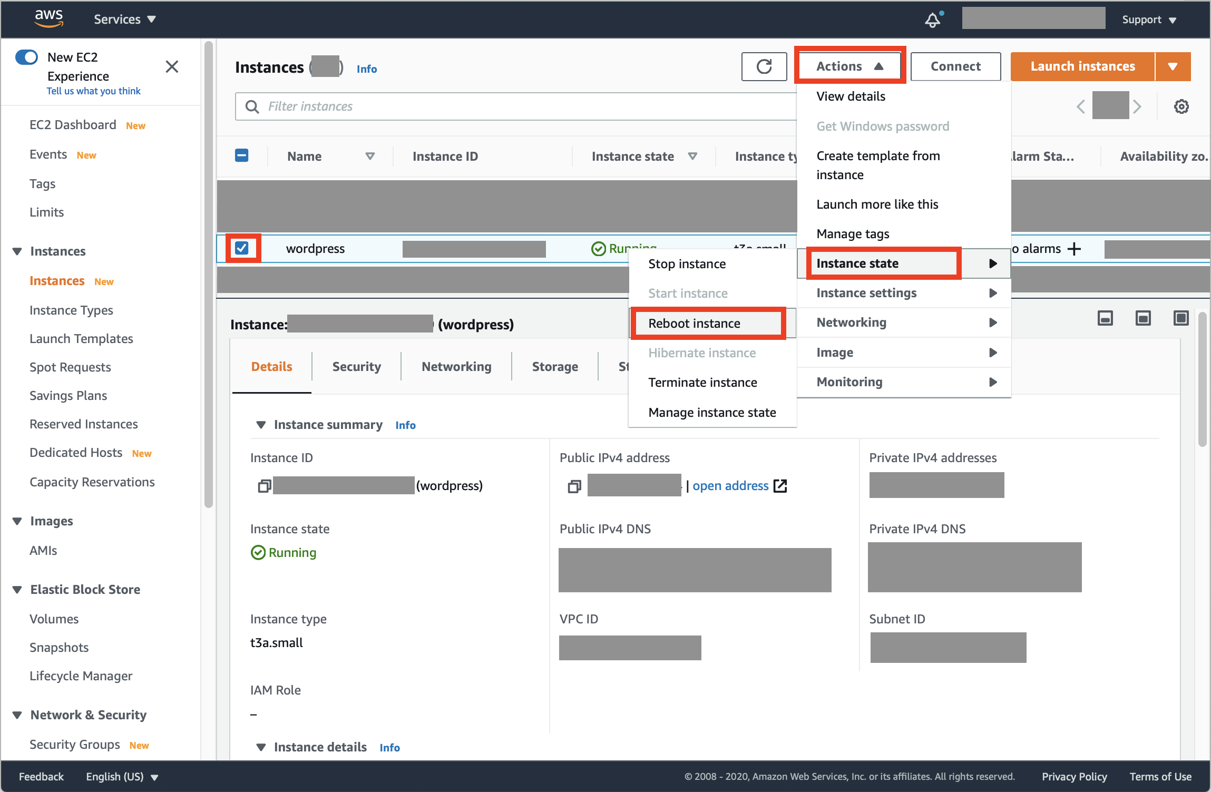Open Security Groups in sidebar
This screenshot has height=792, width=1211.
click(75, 745)
